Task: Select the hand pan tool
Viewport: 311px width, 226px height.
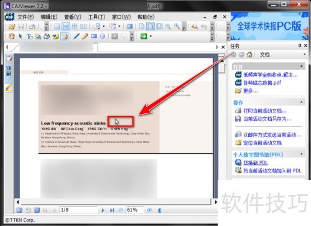Action: [x=12, y=36]
